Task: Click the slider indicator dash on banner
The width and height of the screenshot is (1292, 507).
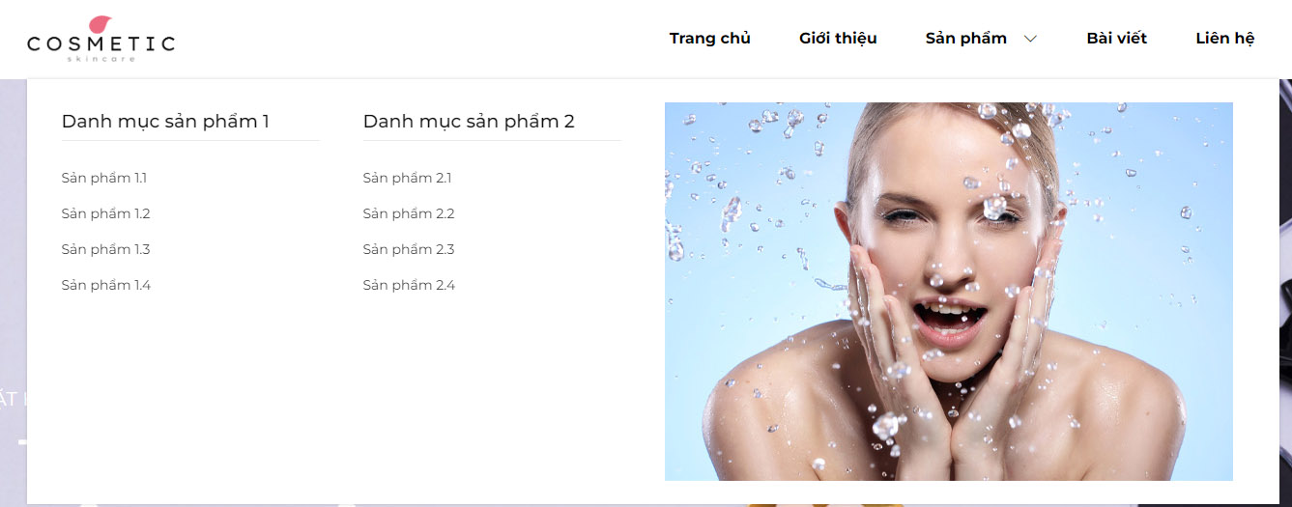Action: click(x=22, y=442)
